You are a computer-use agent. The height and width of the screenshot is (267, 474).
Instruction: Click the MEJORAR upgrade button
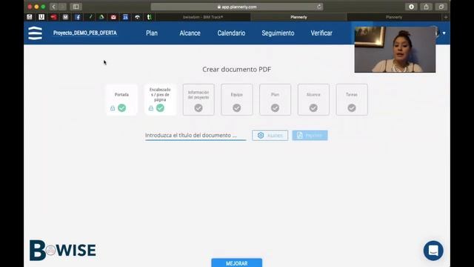pyautogui.click(x=237, y=263)
